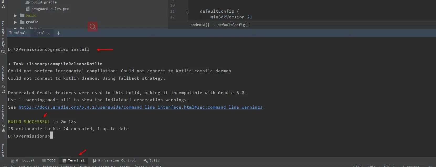Click the line endings status indicator
The height and width of the screenshot is (167, 436).
coord(372,166)
